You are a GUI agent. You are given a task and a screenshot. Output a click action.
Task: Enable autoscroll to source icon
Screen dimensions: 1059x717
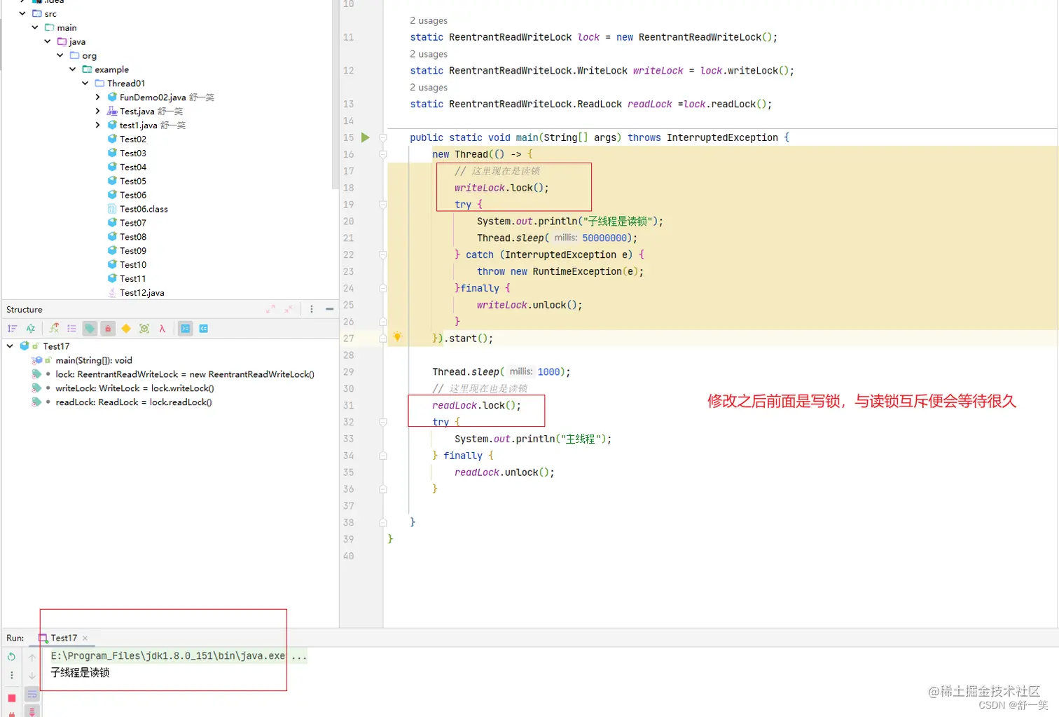(186, 329)
